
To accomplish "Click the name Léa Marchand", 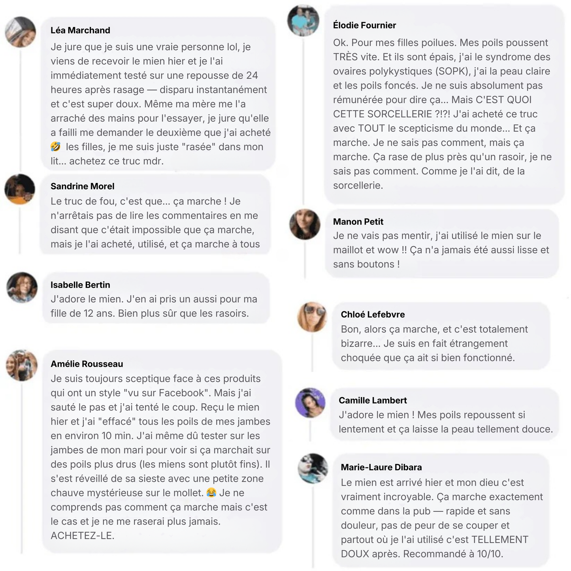I will click(x=80, y=30).
